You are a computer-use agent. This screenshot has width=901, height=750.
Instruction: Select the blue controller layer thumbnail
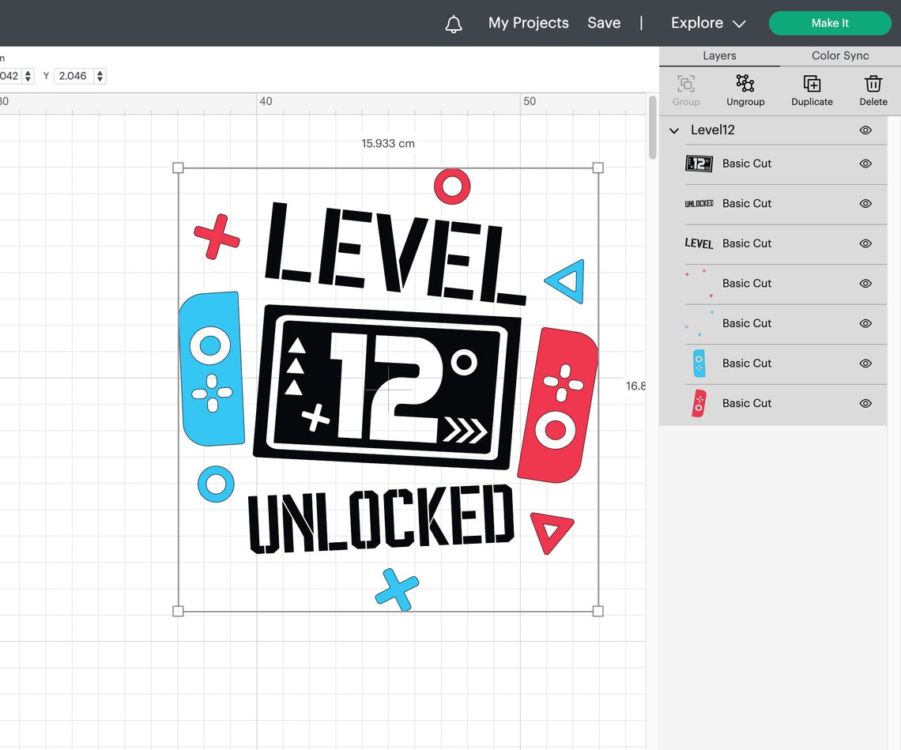699,364
